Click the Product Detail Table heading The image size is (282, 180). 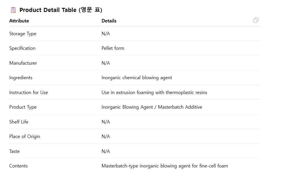click(61, 10)
